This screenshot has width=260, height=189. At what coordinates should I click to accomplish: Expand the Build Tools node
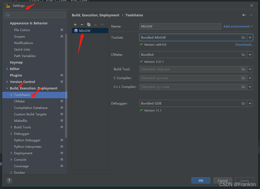11,127
